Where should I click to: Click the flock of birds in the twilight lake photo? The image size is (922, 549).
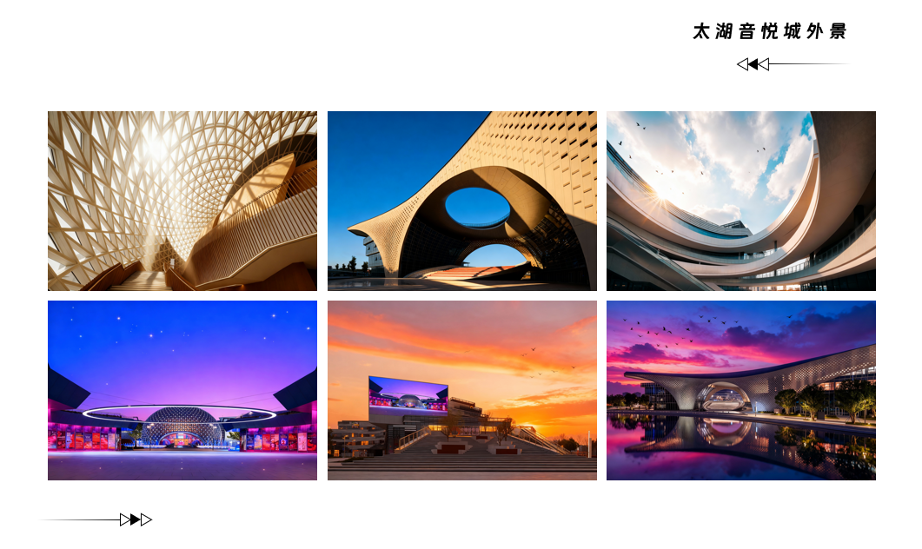tap(680, 330)
